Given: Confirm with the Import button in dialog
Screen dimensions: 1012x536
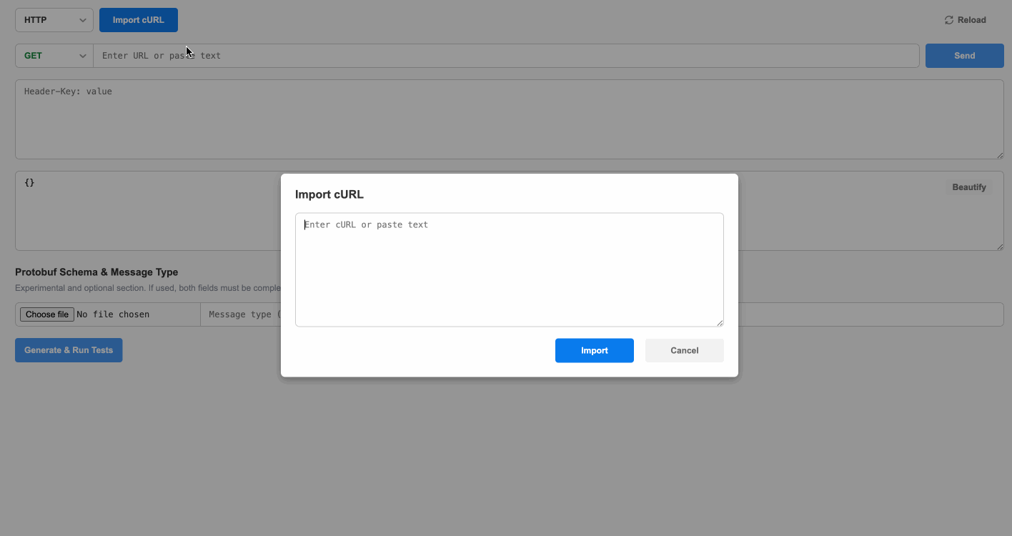Looking at the screenshot, I should click(x=594, y=350).
